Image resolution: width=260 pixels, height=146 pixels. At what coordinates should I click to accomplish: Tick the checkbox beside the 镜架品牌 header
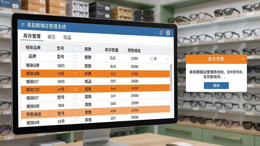point(50,48)
